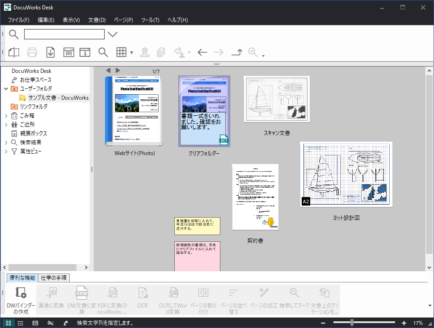This screenshot has width=434, height=328.
Task: Click the next page arrow near 1/7
Action: 118,70
